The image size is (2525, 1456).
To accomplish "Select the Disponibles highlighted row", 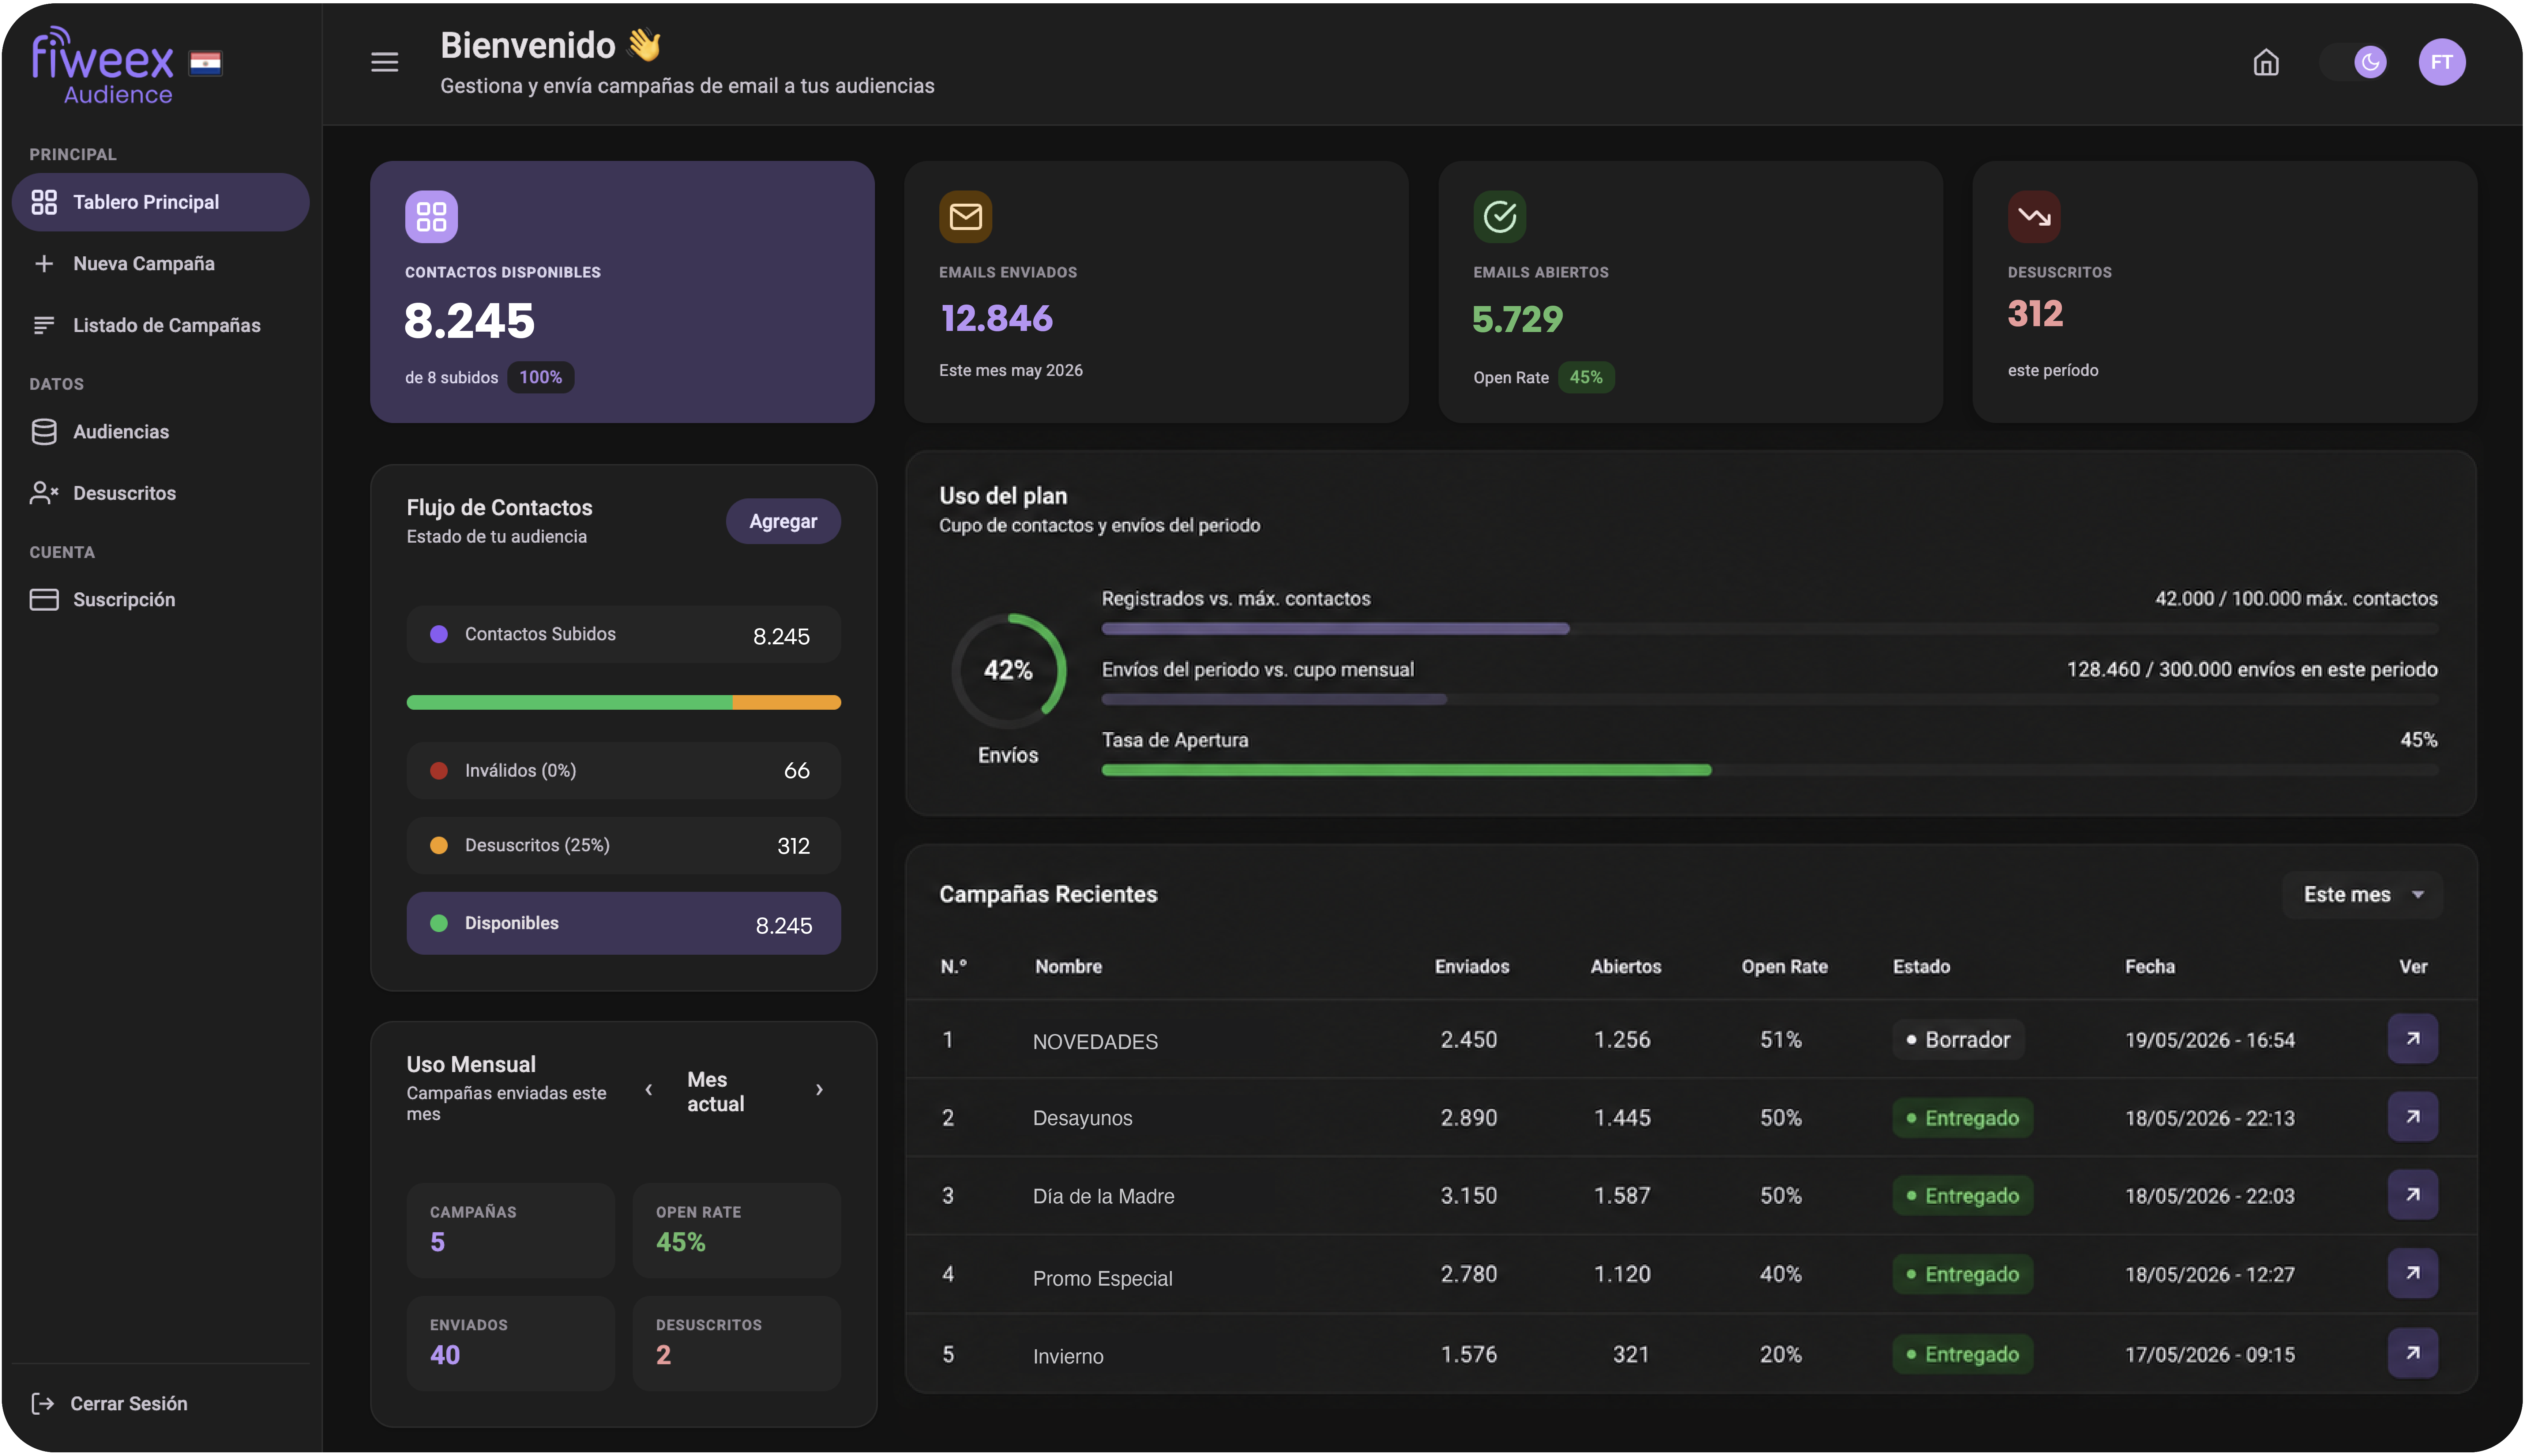I will [623, 923].
